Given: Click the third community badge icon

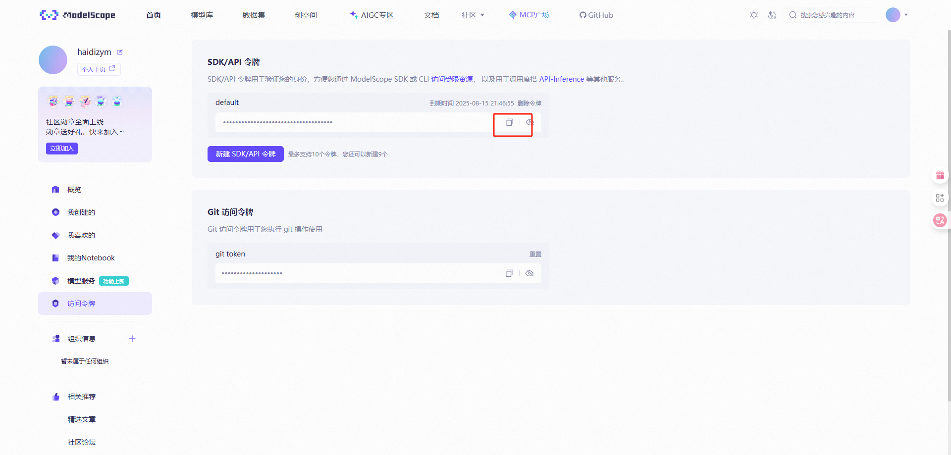Looking at the screenshot, I should click(85, 101).
